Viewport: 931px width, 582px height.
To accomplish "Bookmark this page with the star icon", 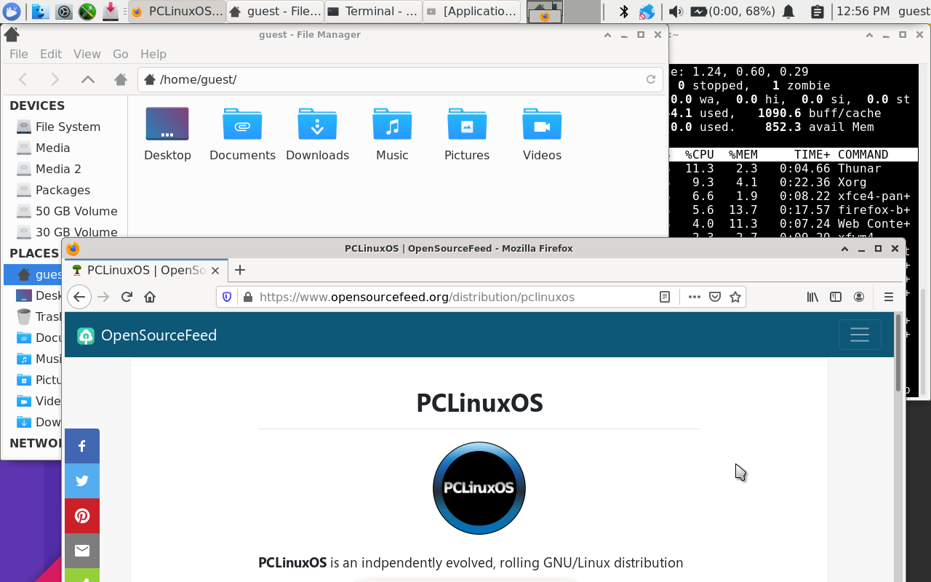I will click(735, 297).
